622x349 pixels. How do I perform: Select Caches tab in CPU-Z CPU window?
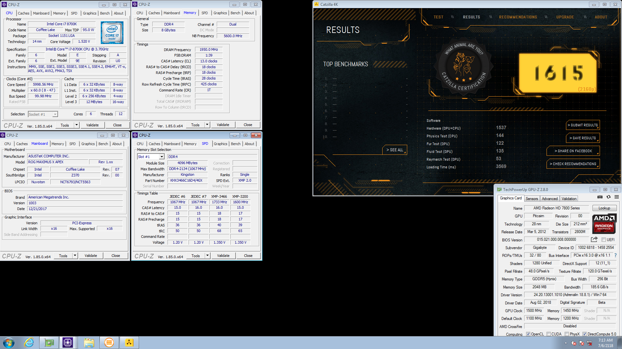point(23,13)
